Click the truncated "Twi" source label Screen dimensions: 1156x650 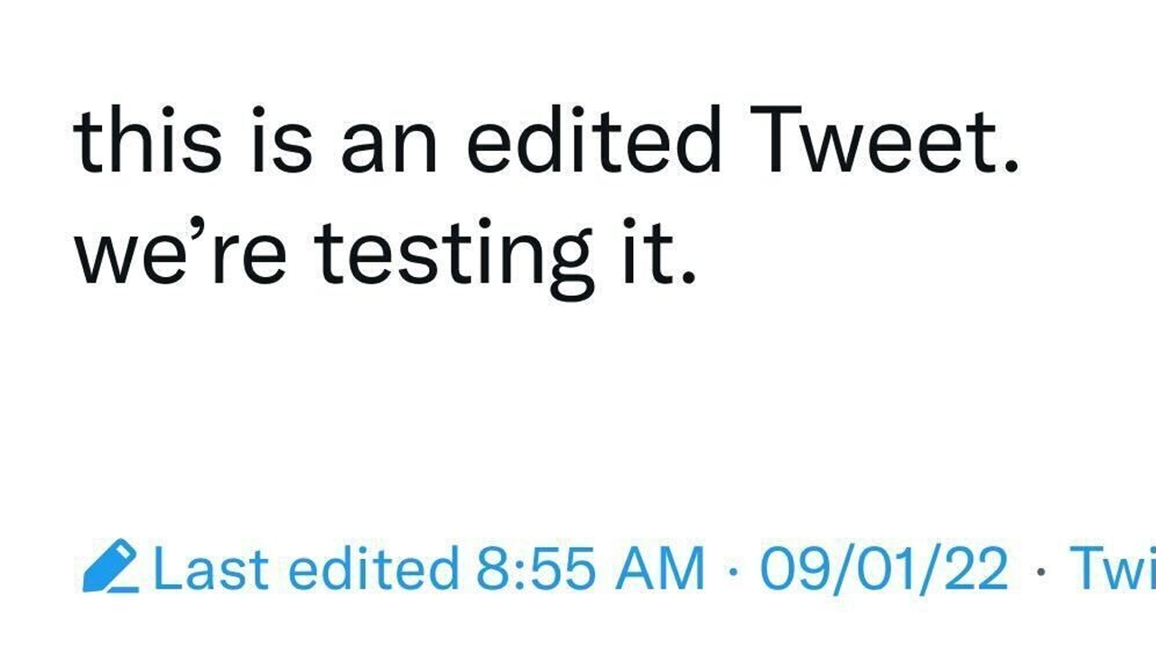(1112, 570)
